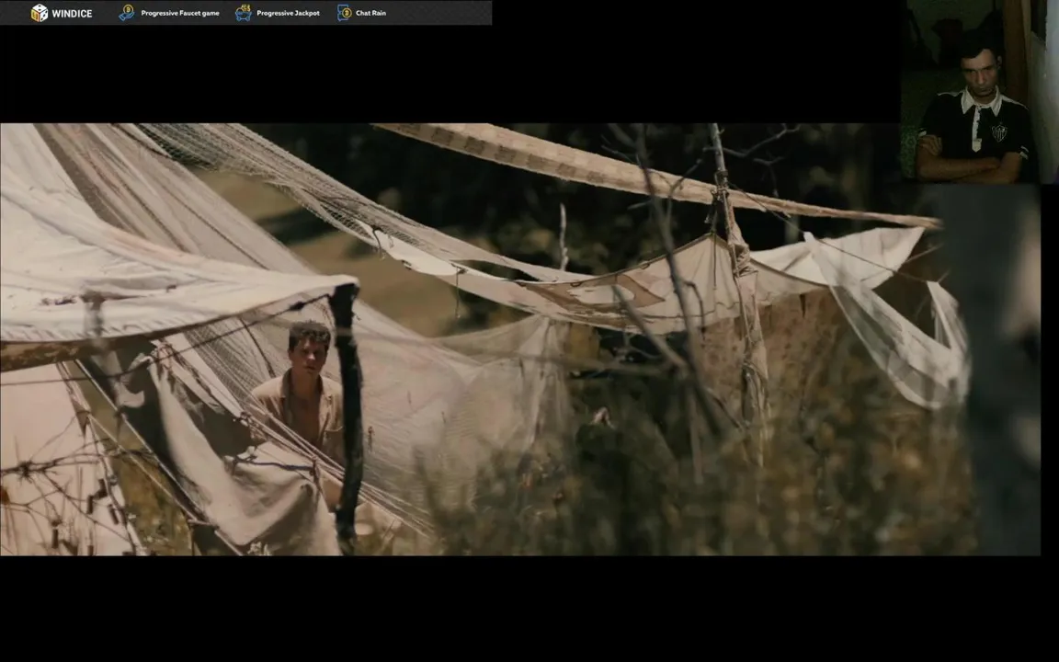Click the WINDICE dice logo icon
Screen dimensions: 1059x662
click(x=40, y=13)
